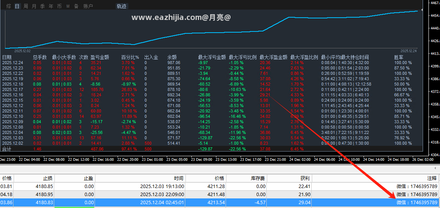Select the order closed 2025.12.03 22:09:00
Screen dimensions: 440x208
click(220, 194)
